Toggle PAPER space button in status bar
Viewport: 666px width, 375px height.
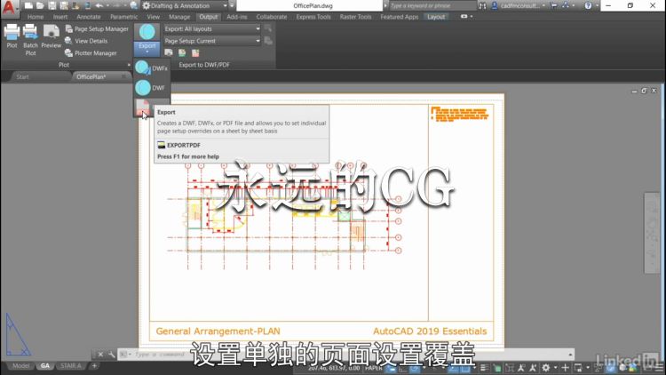373,368
